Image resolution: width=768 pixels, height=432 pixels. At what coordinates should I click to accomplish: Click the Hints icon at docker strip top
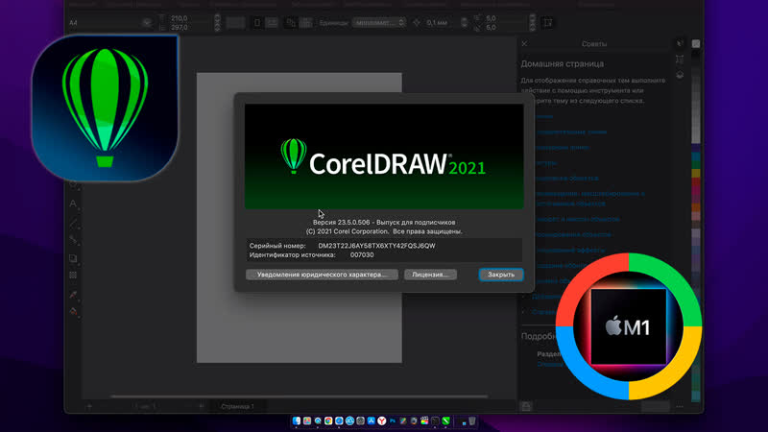tap(680, 43)
